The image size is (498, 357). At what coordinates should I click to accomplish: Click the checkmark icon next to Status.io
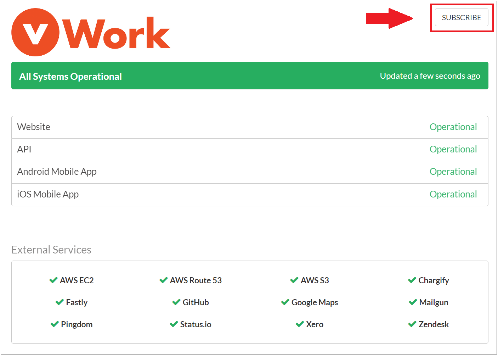[174, 324]
